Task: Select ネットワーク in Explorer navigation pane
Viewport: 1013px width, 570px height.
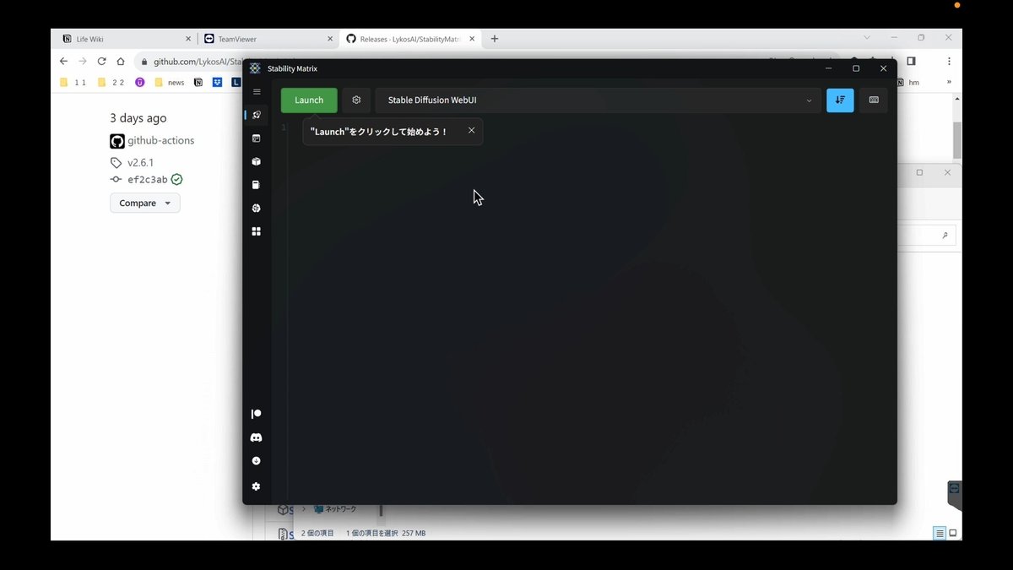Action: pos(336,509)
